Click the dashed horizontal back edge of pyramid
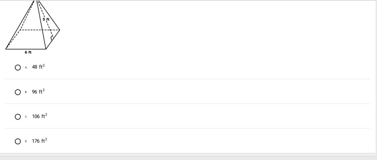This screenshot has width=377, height=160. [39, 30]
